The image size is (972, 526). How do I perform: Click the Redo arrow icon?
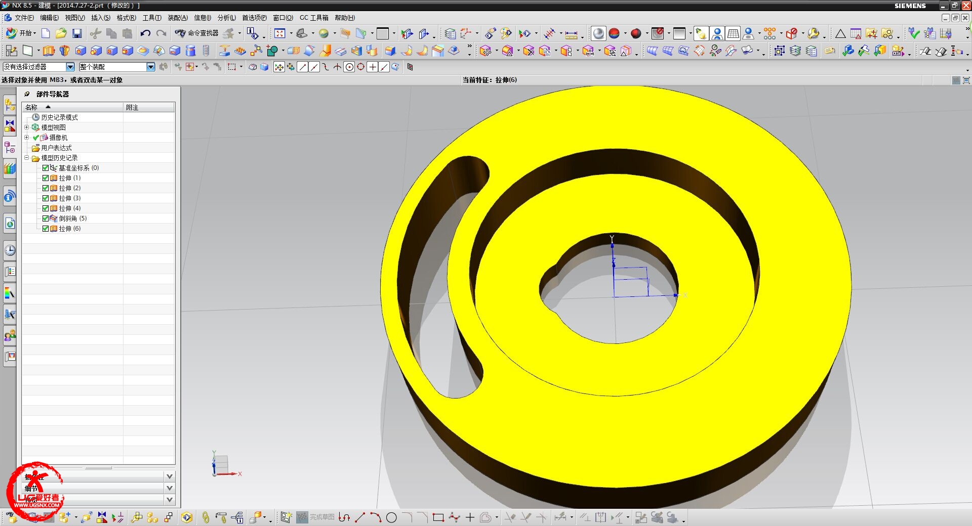click(161, 33)
